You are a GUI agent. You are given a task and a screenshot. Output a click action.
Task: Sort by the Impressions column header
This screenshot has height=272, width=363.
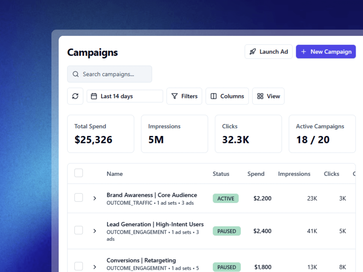point(294,174)
